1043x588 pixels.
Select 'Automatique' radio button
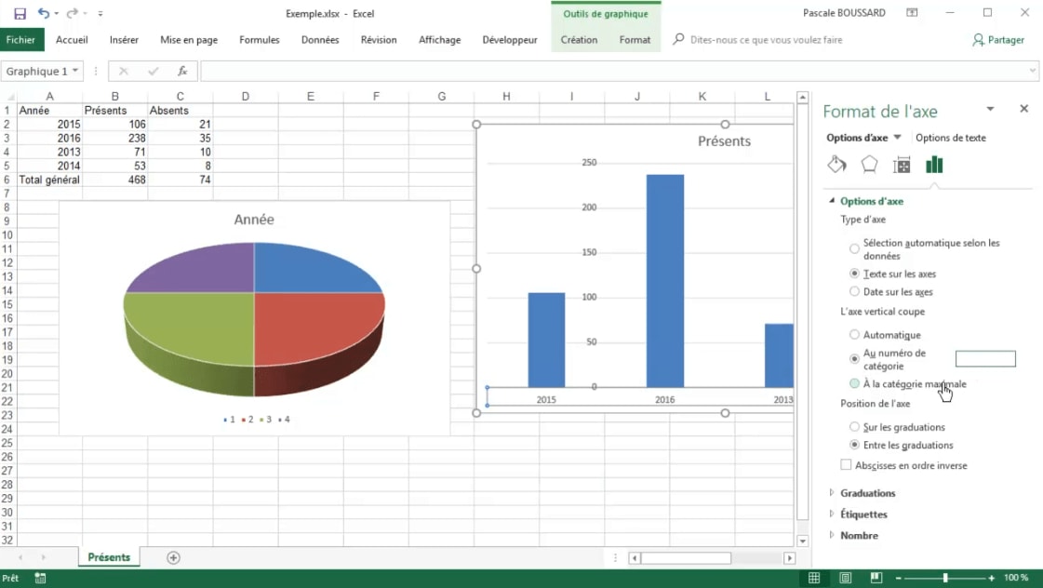click(x=854, y=335)
